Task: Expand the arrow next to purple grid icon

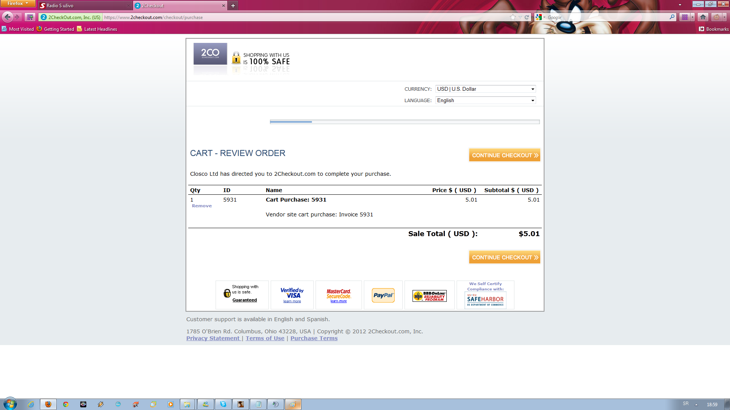Action: (692, 17)
